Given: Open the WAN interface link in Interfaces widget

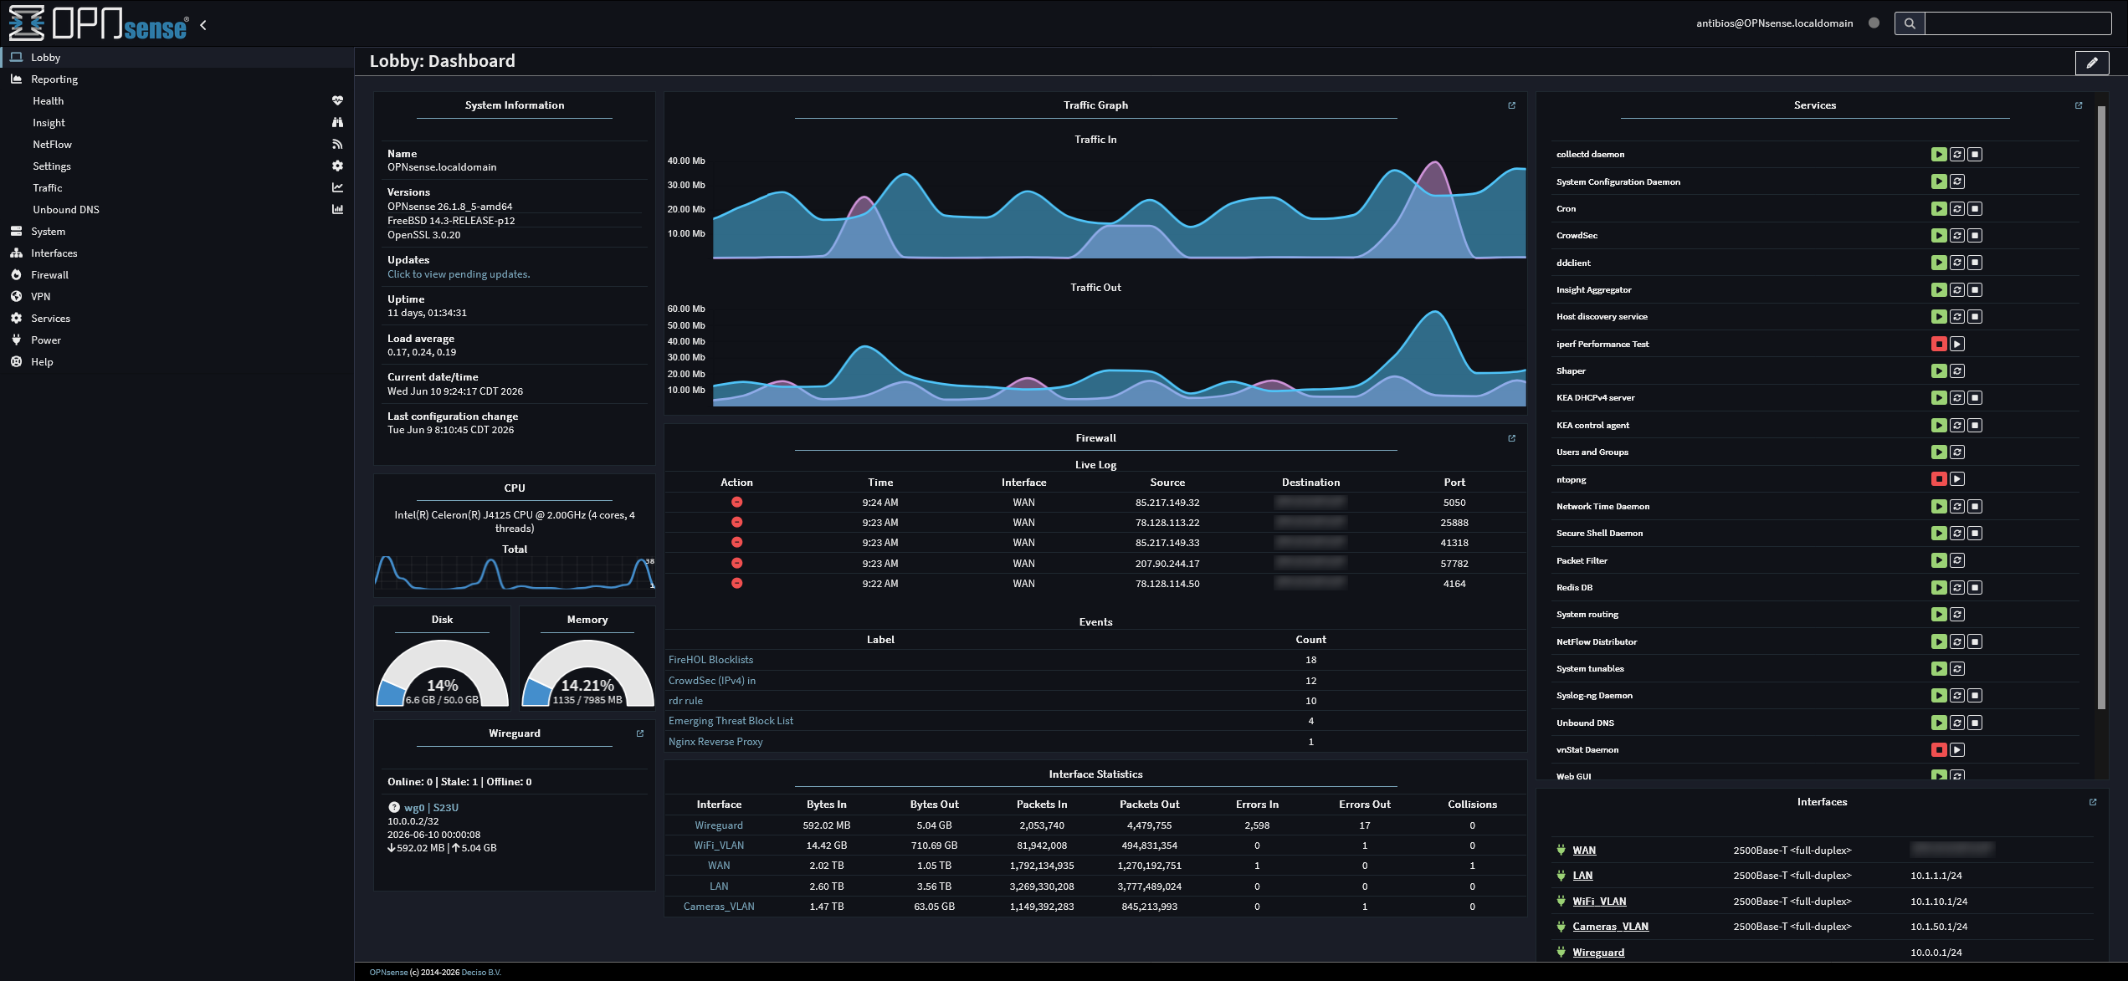Looking at the screenshot, I should pos(1584,851).
